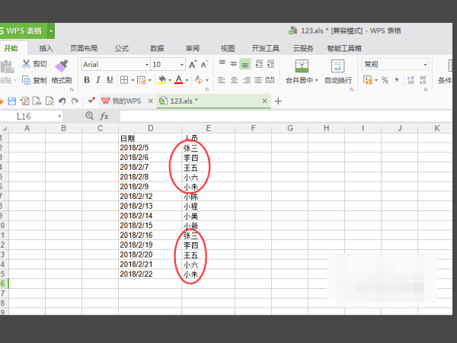The image size is (457, 343).
Task: Increase indent icon
Action: pos(270,64)
